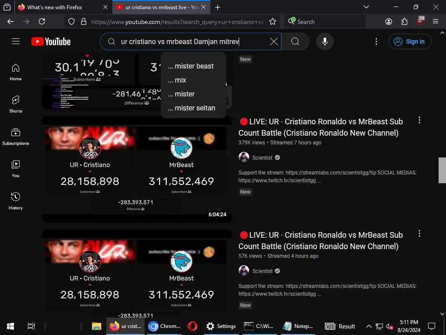
Task: Open video titled LIVE UR streamed 7 hours ago
Action: pyautogui.click(x=321, y=127)
